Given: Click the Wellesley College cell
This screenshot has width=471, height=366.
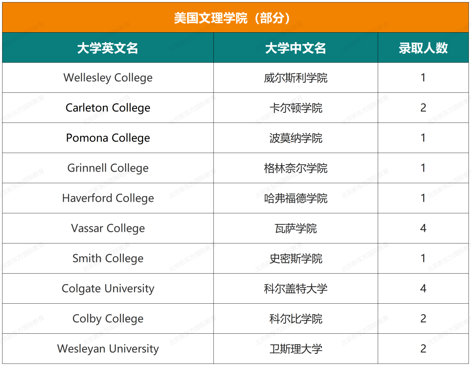Looking at the screenshot, I should point(108,78).
